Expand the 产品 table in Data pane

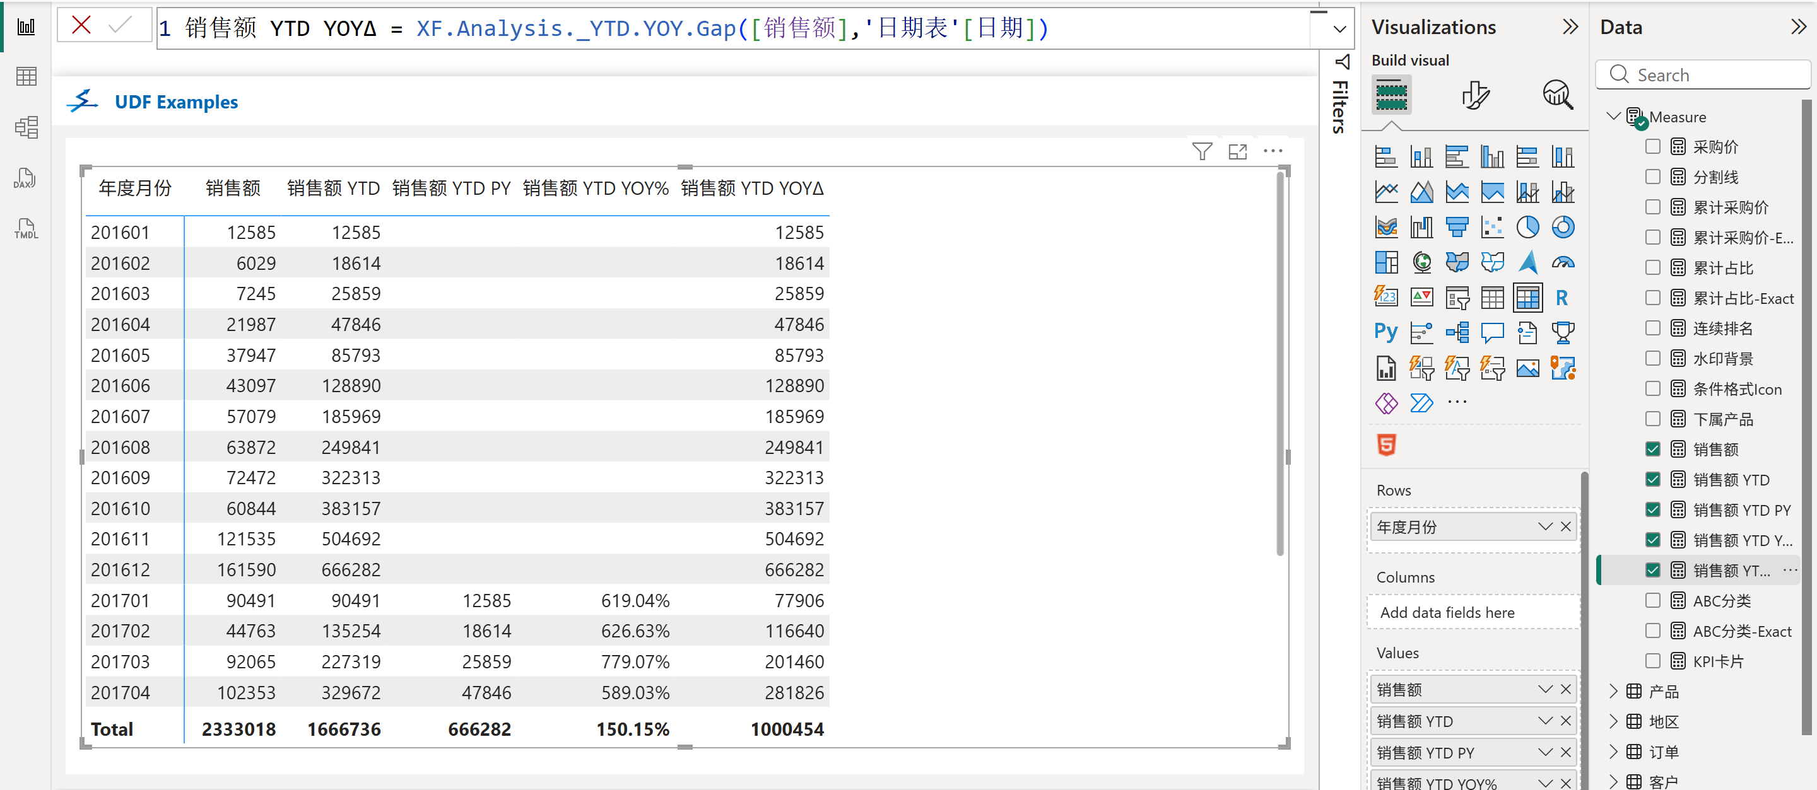pos(1613,692)
